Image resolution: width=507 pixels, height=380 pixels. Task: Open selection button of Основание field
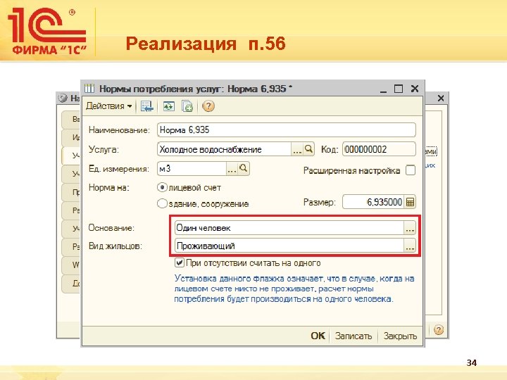tap(410, 228)
